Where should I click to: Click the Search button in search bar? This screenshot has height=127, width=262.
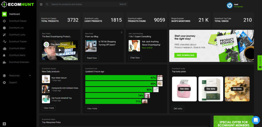(123, 4)
